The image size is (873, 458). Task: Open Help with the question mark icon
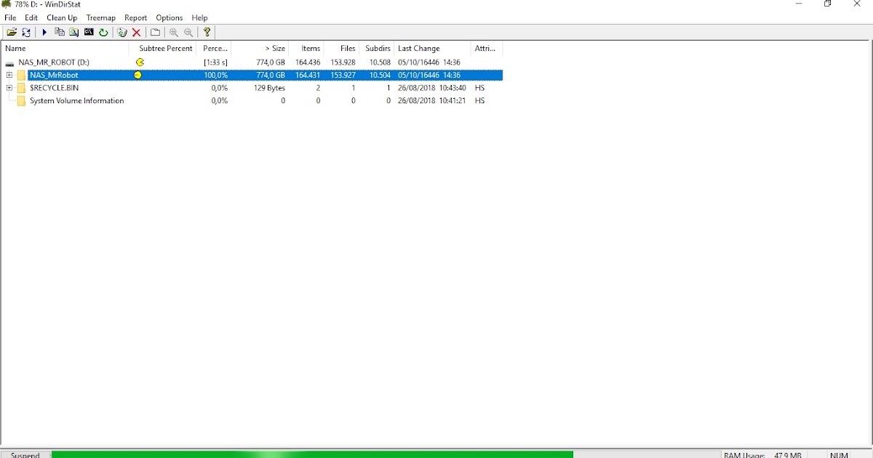207,32
